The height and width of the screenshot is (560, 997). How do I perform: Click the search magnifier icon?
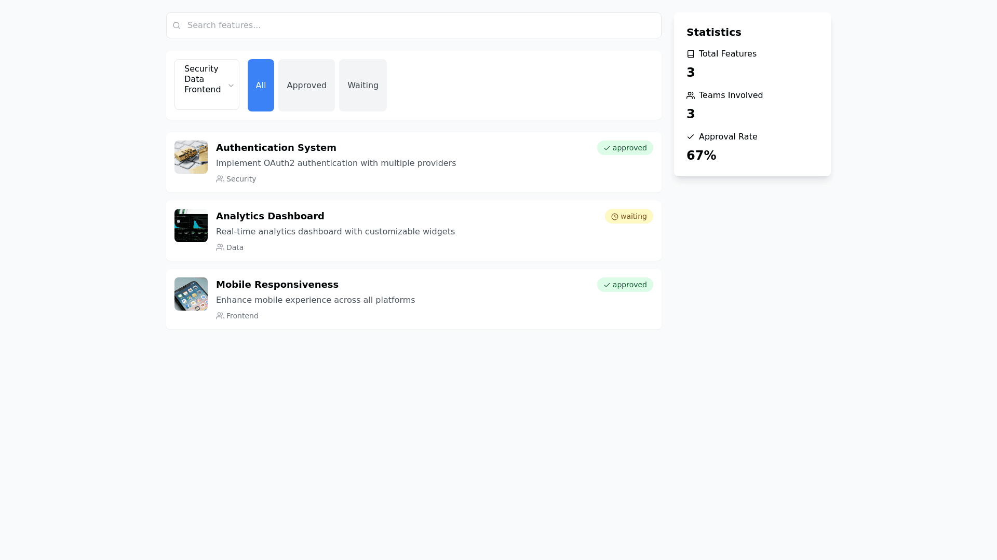point(177,25)
